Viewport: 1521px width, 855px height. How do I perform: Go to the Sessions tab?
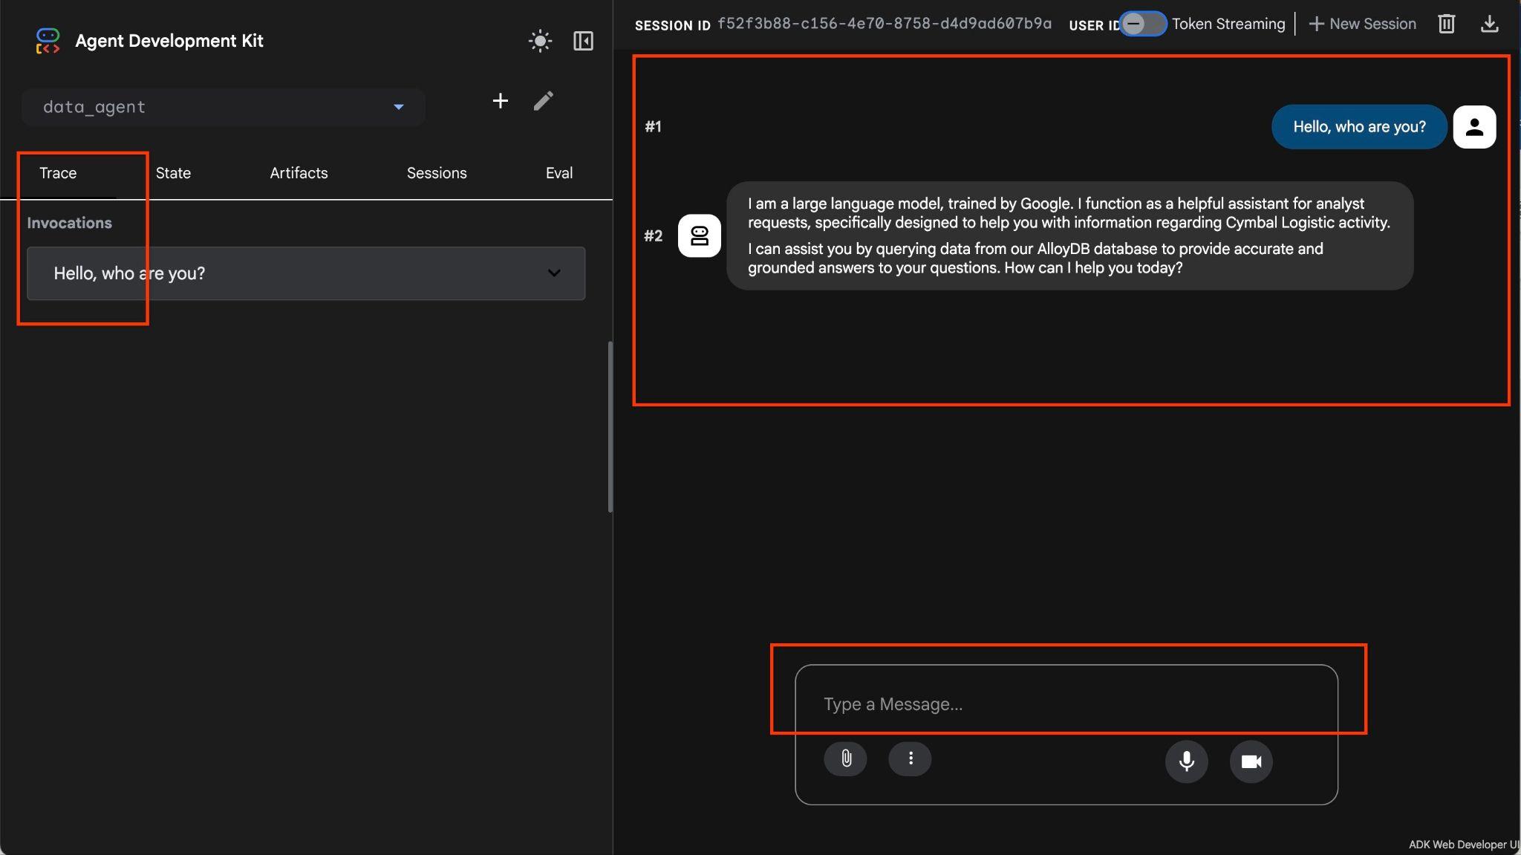[x=437, y=173]
